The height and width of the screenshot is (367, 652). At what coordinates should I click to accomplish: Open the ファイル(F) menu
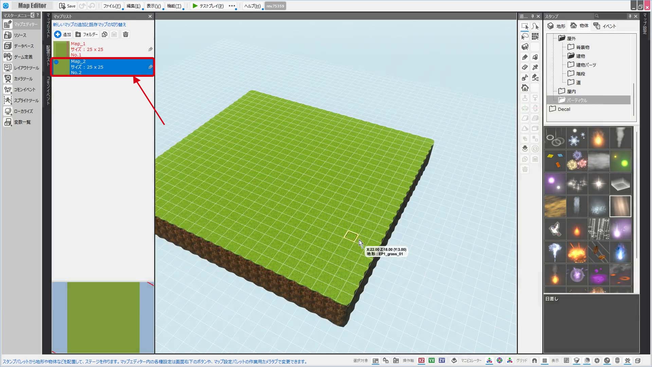tap(112, 6)
